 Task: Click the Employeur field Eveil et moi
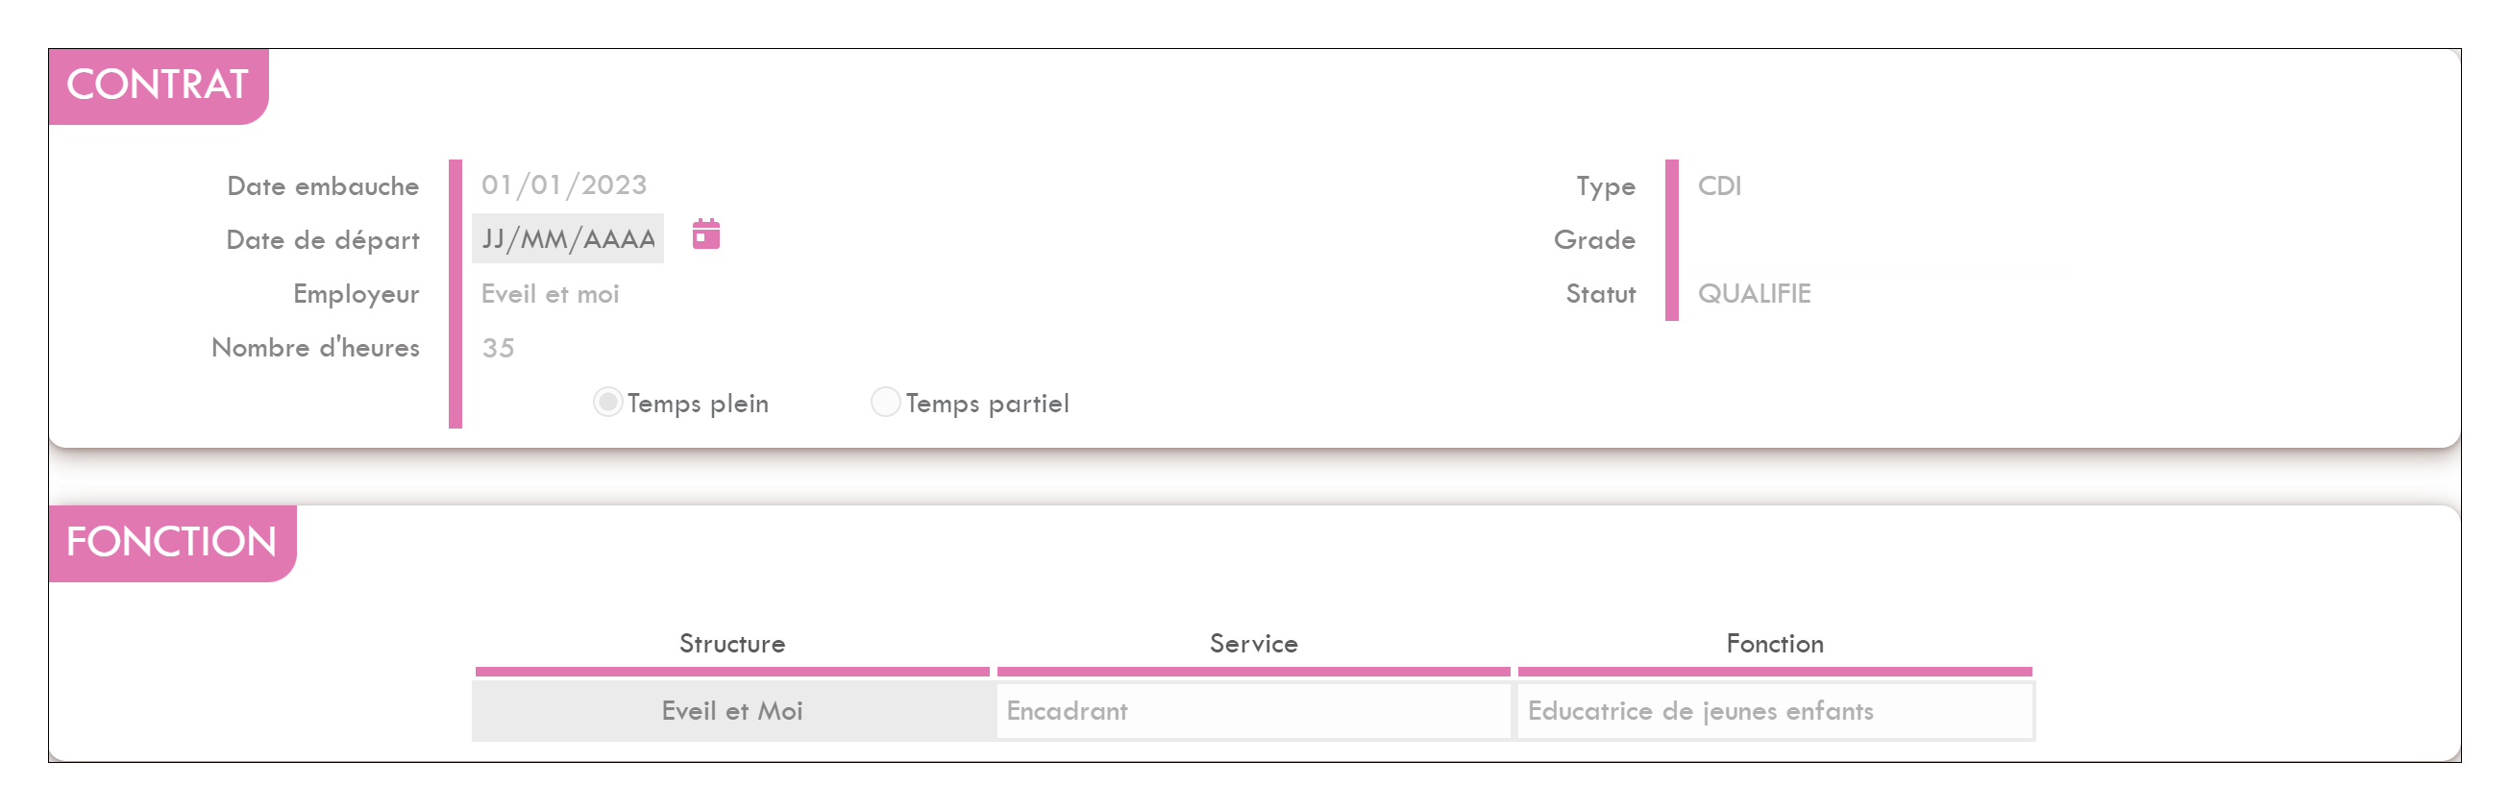click(x=551, y=294)
